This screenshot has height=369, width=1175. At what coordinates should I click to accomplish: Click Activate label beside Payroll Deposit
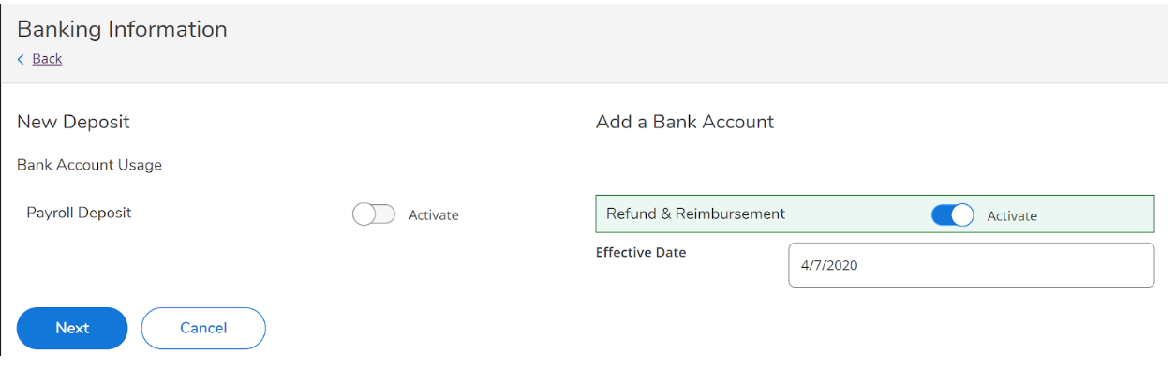tap(434, 215)
